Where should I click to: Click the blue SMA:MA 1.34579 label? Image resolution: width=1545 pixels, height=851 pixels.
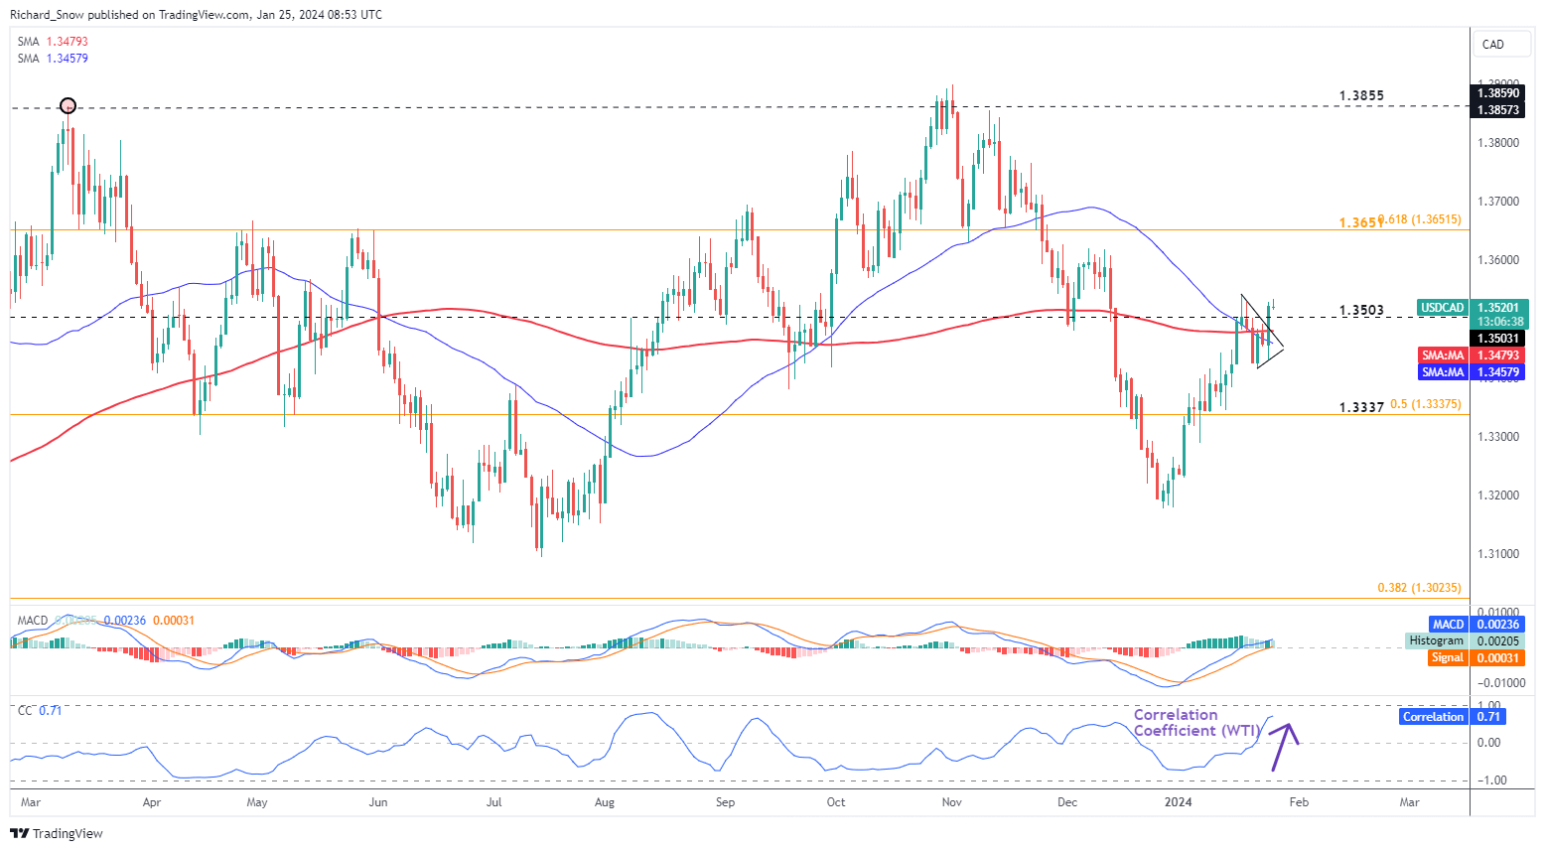pos(1471,372)
